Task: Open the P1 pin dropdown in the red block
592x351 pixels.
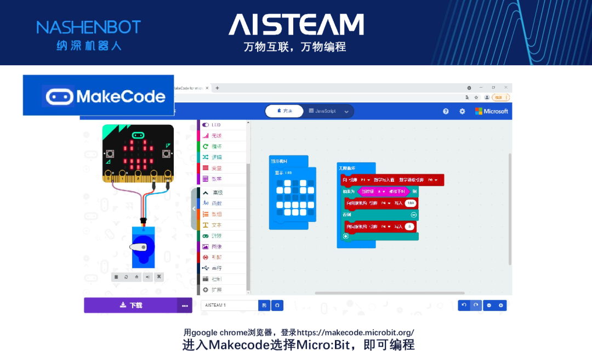Action: 365,180
